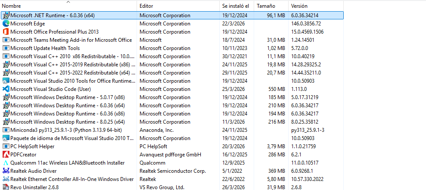This screenshot has height=190, width=426.
Task: Click the Realtek Ethernet Controller driver icon
Action: click(6, 179)
